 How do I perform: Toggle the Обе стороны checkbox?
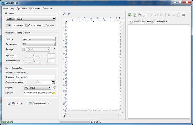27,25
